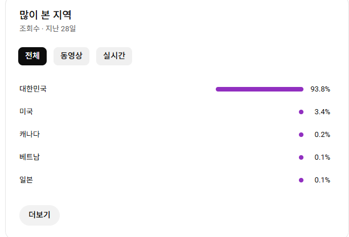Click the 캐나다 region label
Image resolution: width=349 pixels, height=237 pixels.
click(x=30, y=135)
